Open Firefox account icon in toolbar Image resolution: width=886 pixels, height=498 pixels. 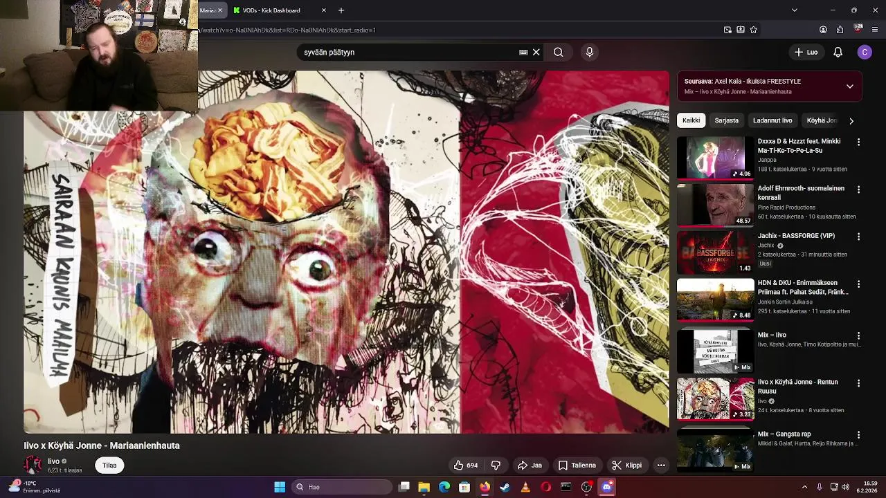click(x=823, y=30)
